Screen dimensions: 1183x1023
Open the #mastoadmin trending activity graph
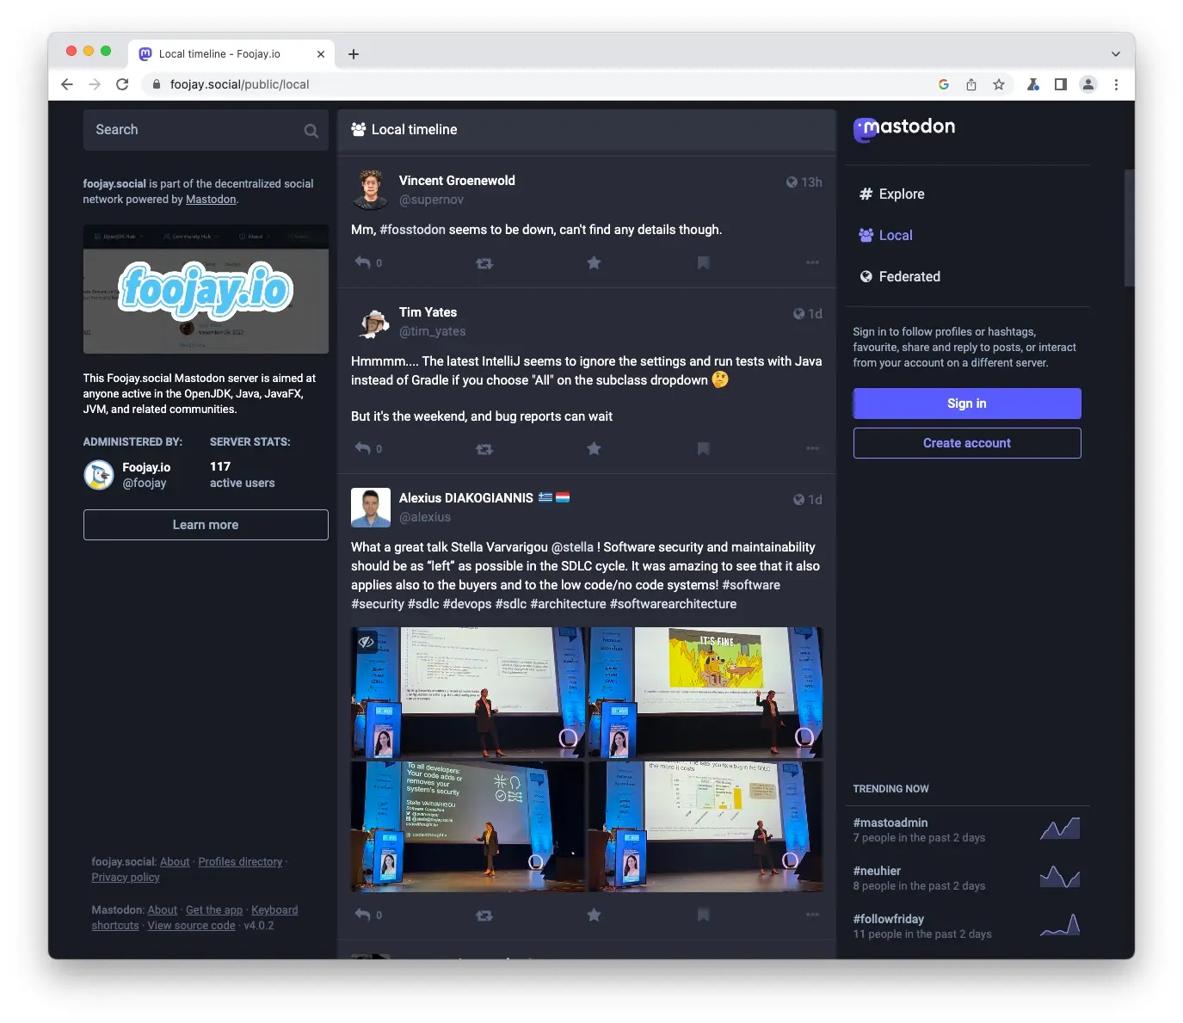pos(1059,827)
